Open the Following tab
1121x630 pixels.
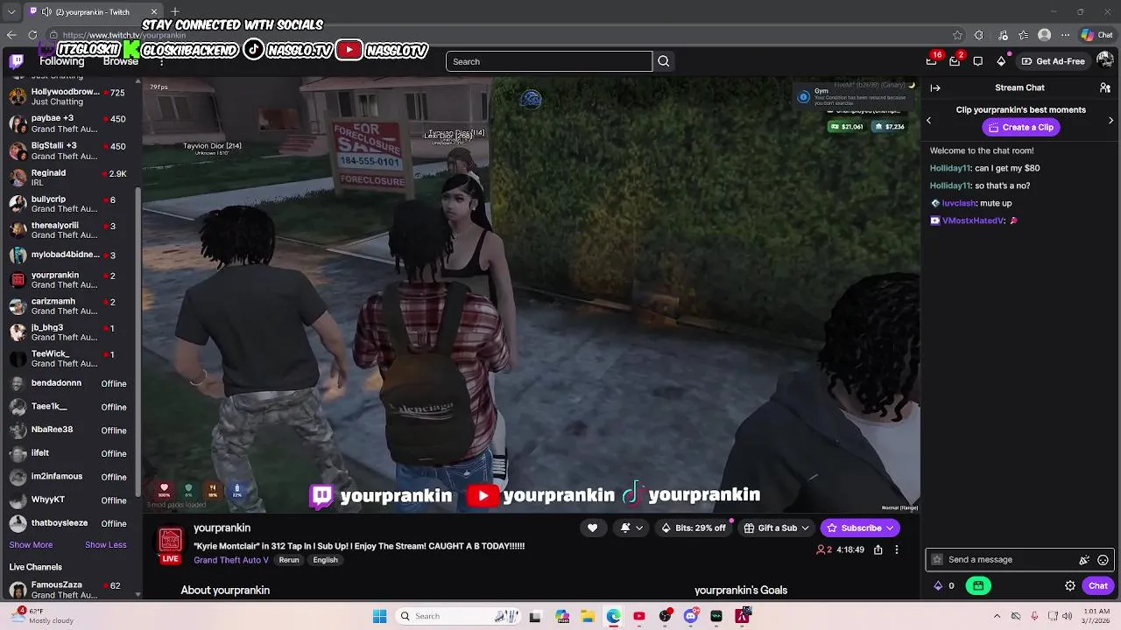pos(61,61)
